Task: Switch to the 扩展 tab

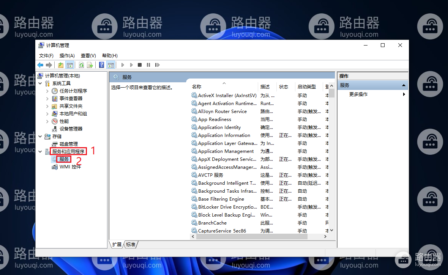Action: 117,244
